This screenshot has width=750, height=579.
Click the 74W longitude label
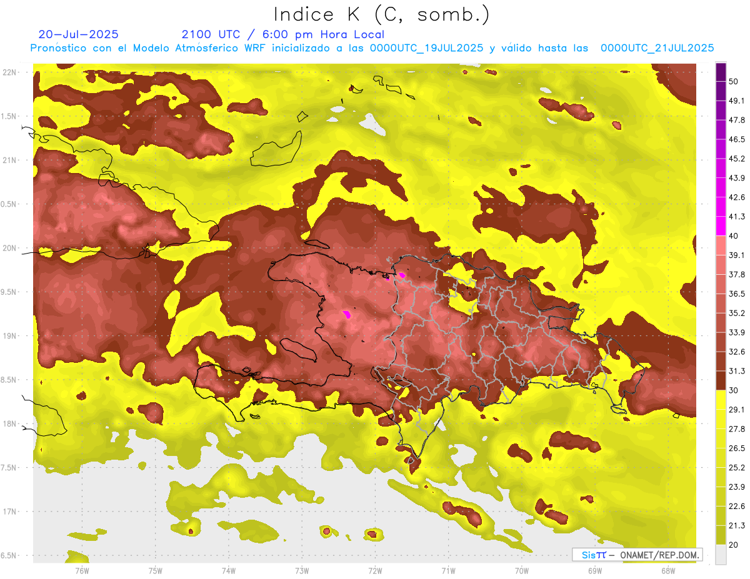(229, 570)
